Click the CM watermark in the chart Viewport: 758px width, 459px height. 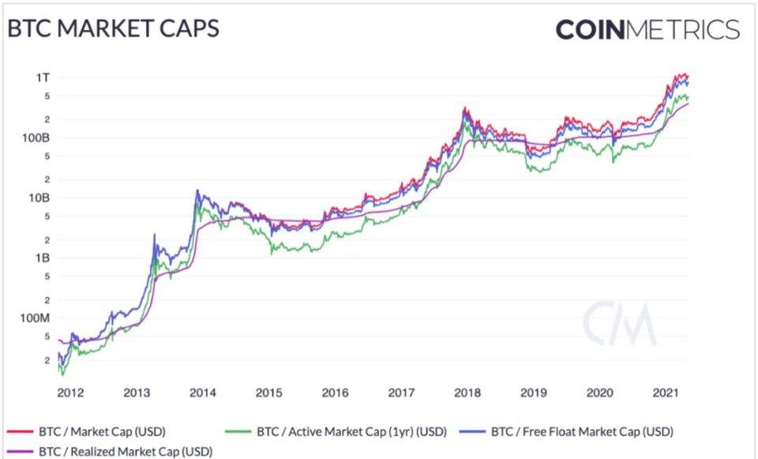pyautogui.click(x=620, y=323)
